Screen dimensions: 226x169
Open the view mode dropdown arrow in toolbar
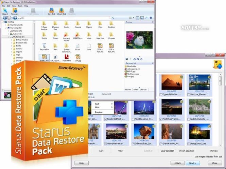pyautogui.click(x=134, y=18)
